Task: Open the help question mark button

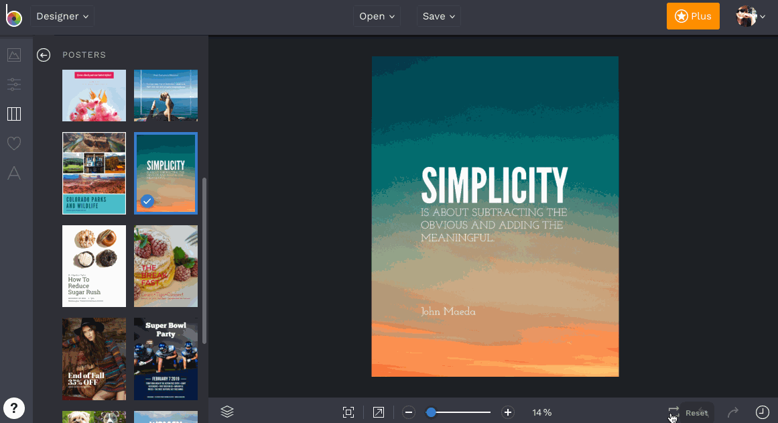Action: pos(14,408)
